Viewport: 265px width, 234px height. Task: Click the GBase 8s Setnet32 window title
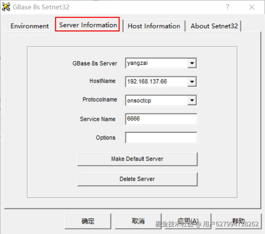[41, 7]
